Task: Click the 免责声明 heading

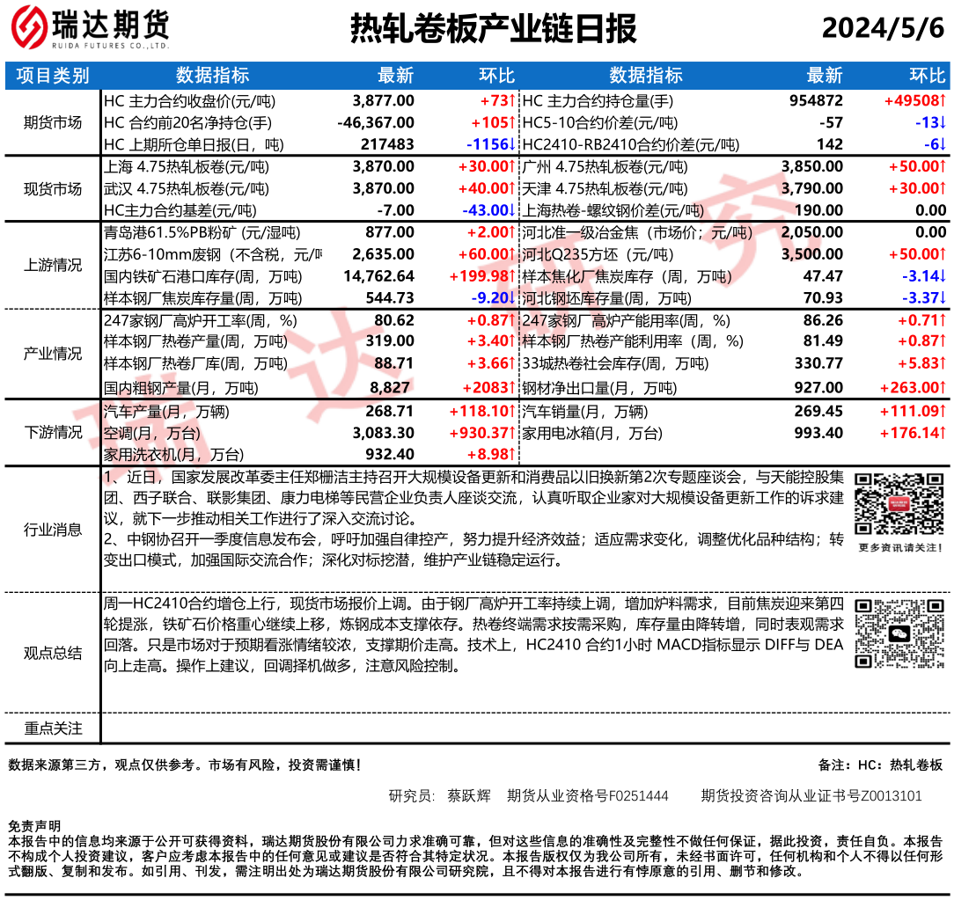Action: coord(34,826)
